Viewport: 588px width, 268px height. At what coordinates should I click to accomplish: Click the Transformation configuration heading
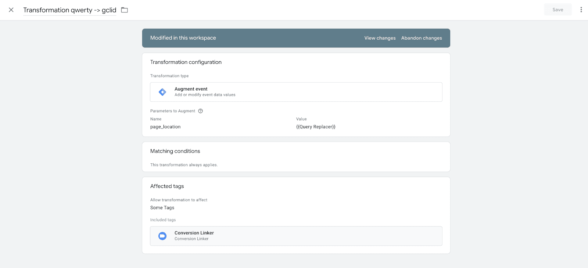[186, 62]
